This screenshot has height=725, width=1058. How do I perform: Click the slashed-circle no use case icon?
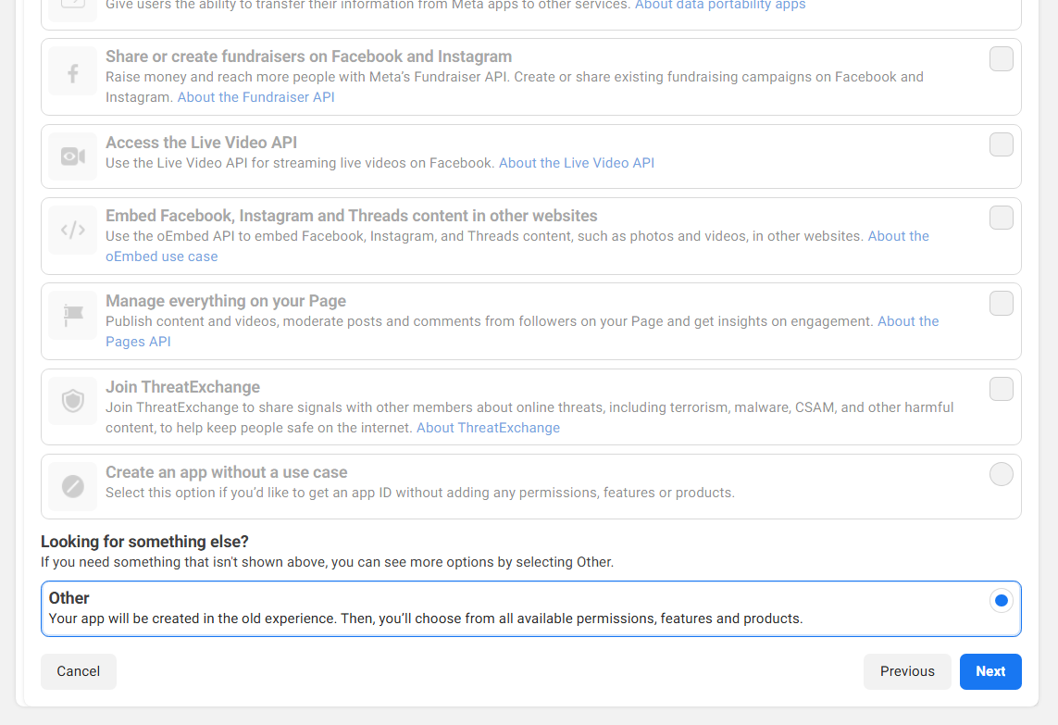click(72, 486)
